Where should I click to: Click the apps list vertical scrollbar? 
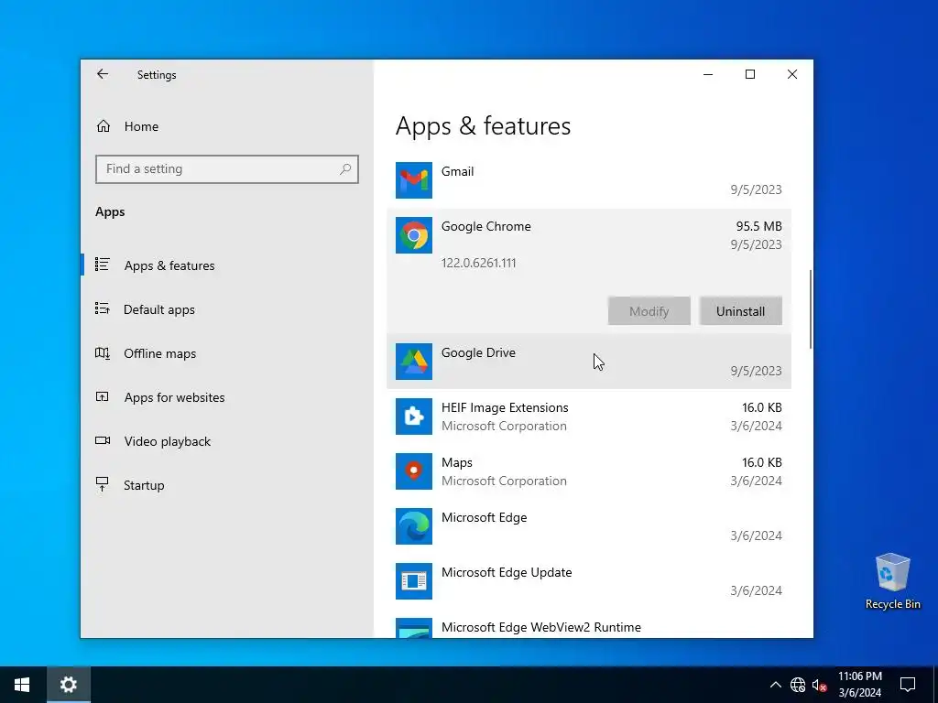(811, 308)
